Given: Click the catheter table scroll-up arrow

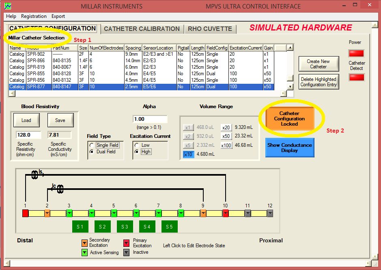Looking at the screenshot, I should click(290, 48).
